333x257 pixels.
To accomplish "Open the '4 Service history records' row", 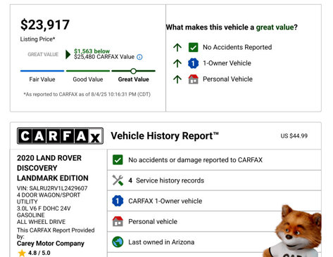I will click(214, 180).
